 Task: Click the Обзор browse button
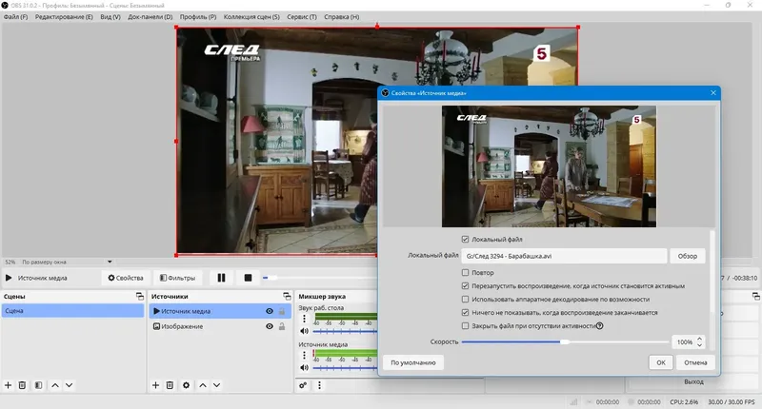(x=687, y=256)
